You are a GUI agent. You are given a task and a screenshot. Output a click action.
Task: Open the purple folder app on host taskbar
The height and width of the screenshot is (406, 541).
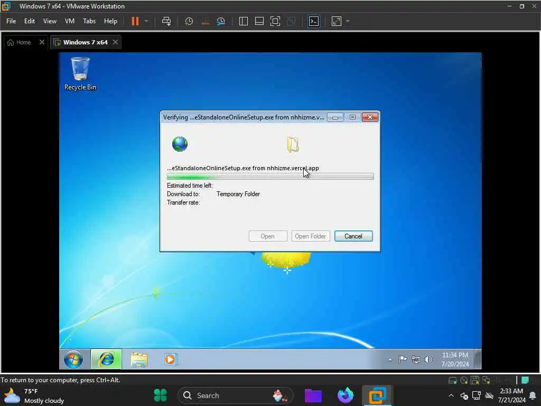click(313, 395)
